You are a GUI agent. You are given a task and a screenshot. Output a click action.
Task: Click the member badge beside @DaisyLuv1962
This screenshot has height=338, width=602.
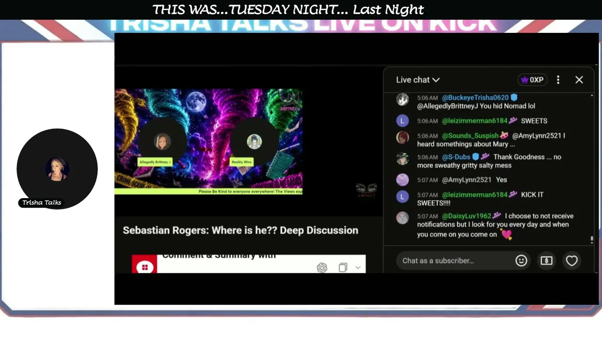click(x=497, y=216)
